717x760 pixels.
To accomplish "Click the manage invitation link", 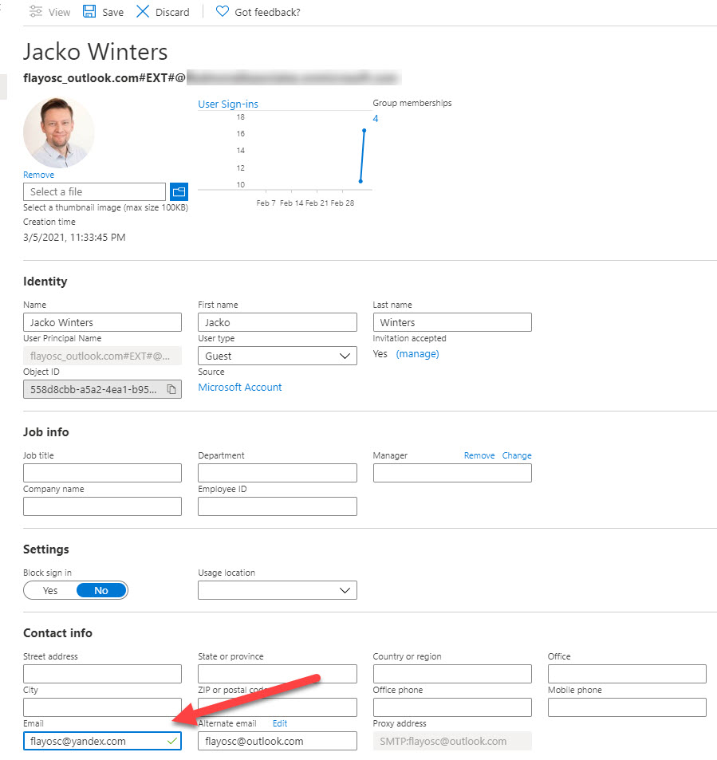I will coord(417,354).
